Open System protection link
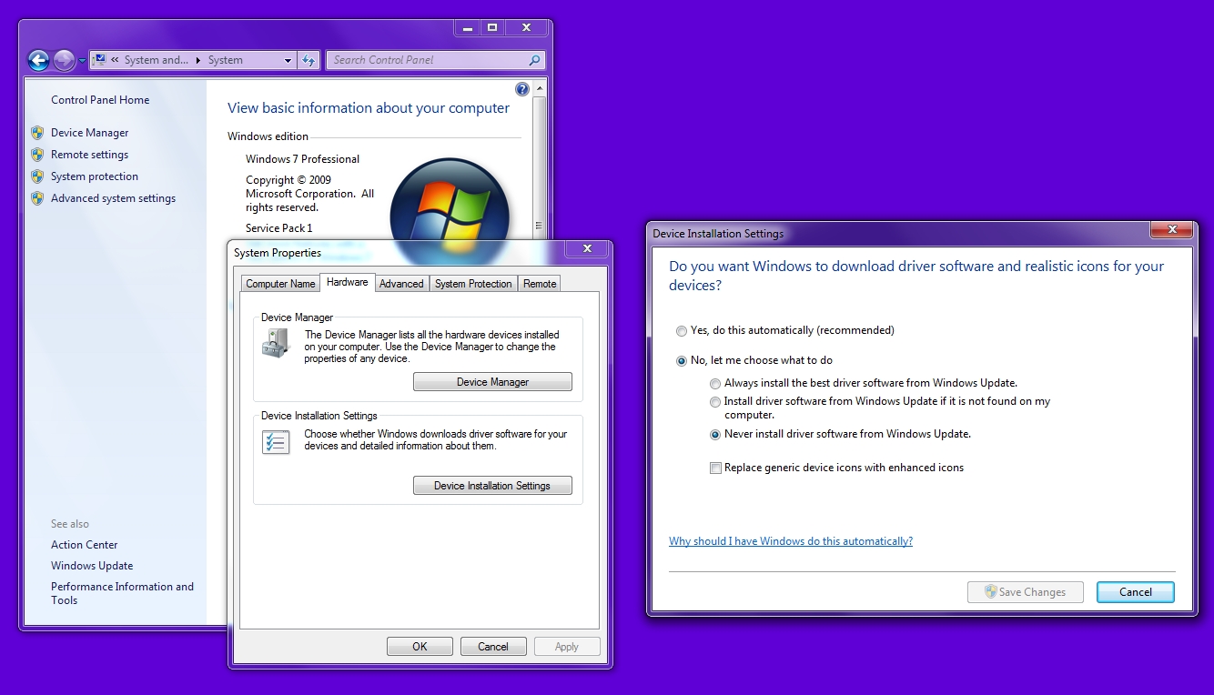1214x695 pixels. pyautogui.click(x=95, y=176)
